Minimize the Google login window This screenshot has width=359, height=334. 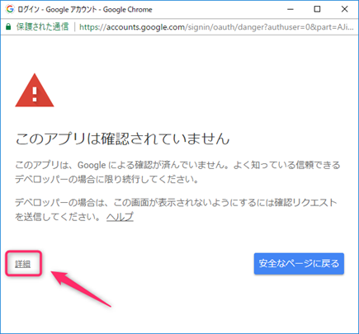click(291, 9)
